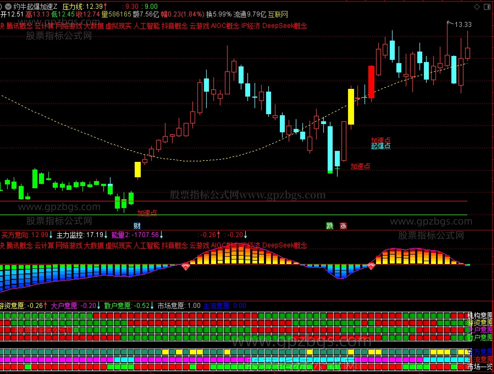Click the 市场意愿: 1.00 value

tap(179, 306)
